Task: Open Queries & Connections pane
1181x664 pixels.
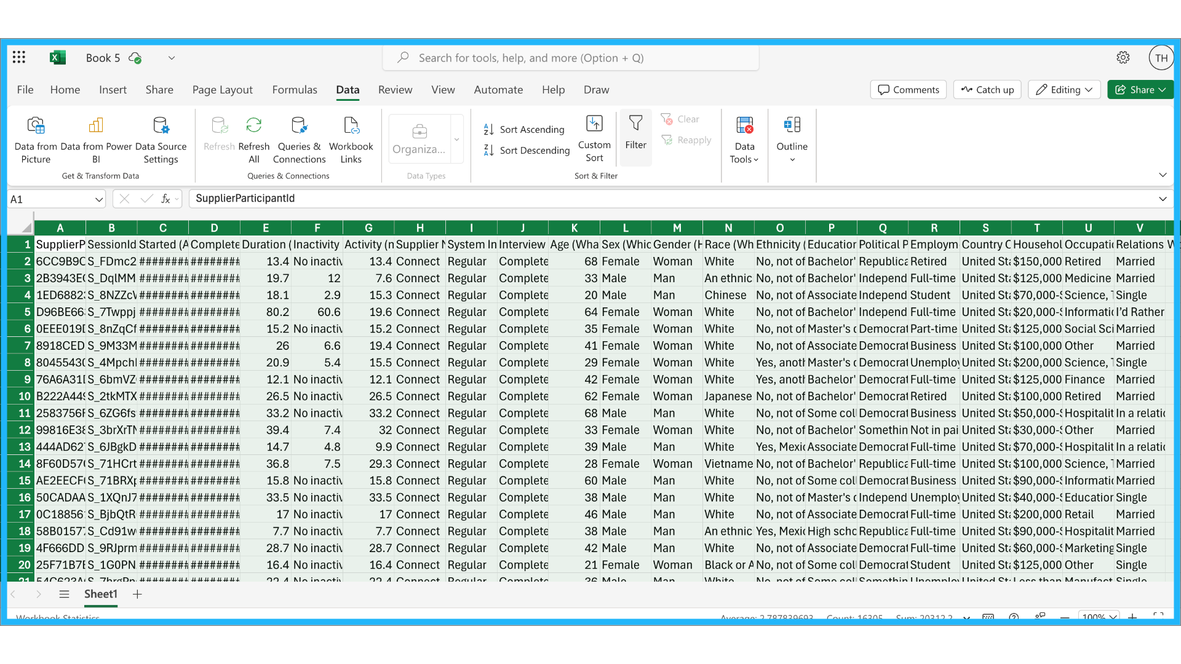Action: 299,141
